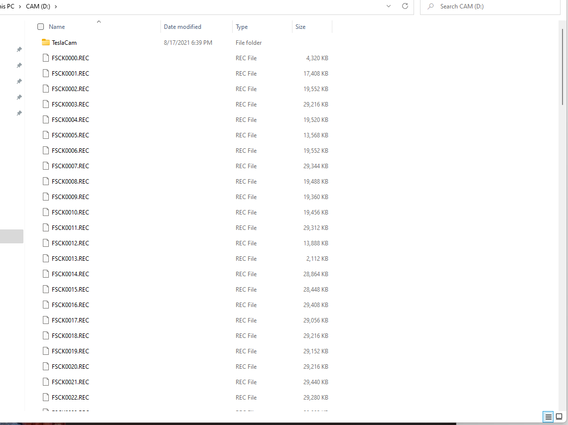
Task: Click the 29,280 KB size cell
Action: pyautogui.click(x=316, y=398)
